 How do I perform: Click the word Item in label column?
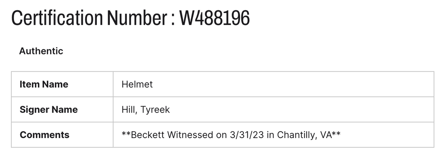click(29, 84)
